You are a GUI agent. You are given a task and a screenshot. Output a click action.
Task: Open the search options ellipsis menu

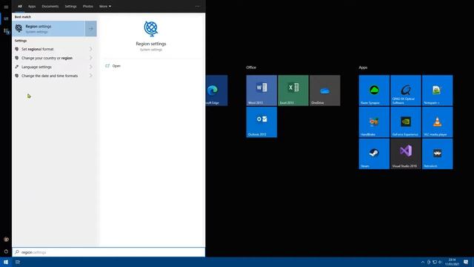(198, 7)
